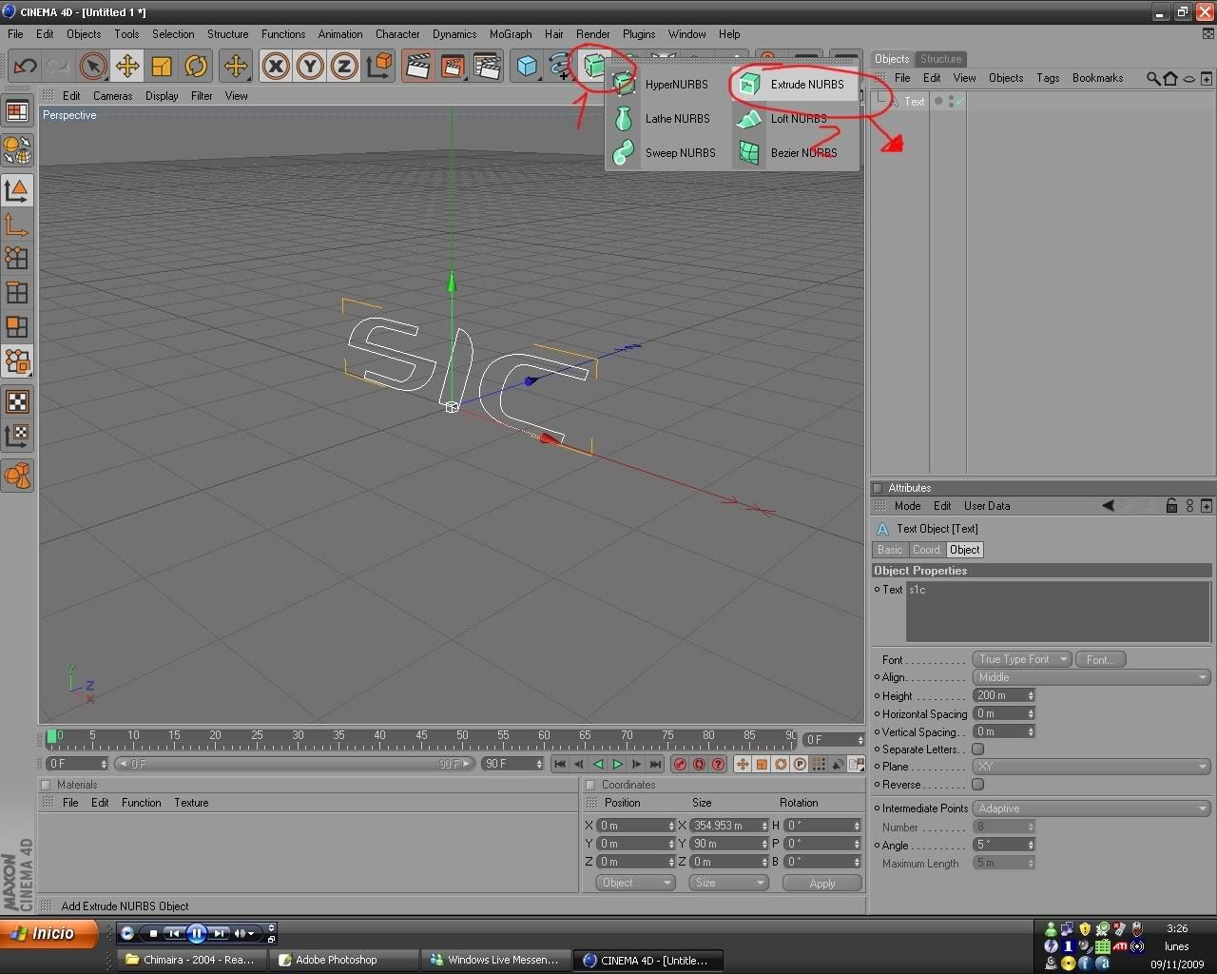Choose Extrude NURBS from flyout
1217x974 pixels.
(x=793, y=84)
